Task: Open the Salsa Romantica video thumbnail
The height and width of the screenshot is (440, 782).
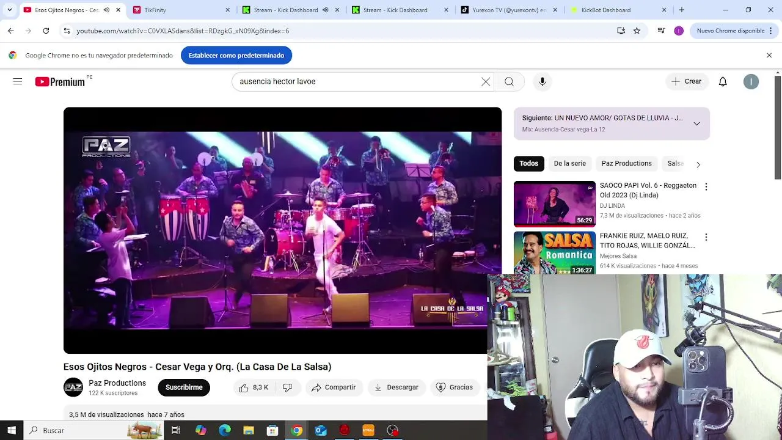Action: 555,252
